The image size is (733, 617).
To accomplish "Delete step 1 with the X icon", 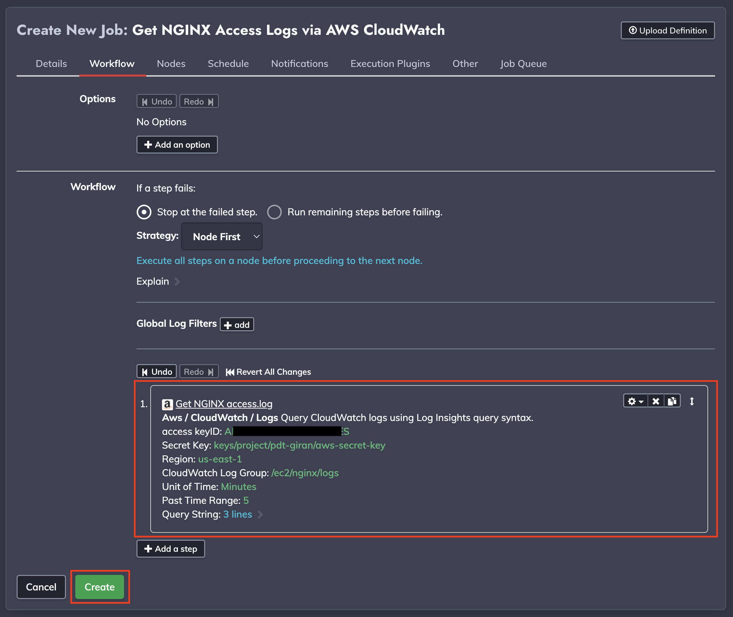I will click(656, 401).
